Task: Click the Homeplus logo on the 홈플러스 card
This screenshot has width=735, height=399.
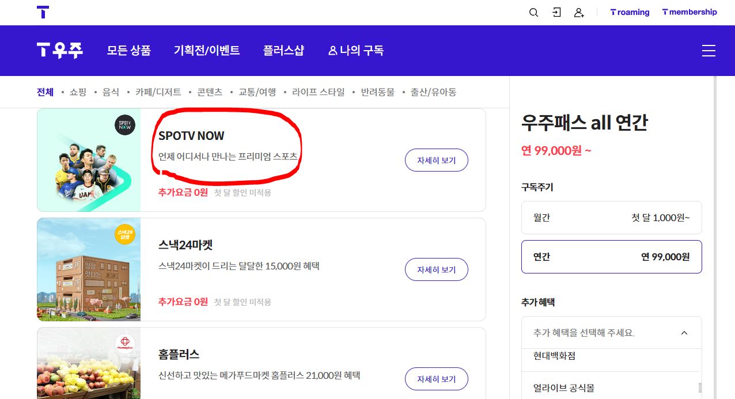Action: (x=125, y=344)
